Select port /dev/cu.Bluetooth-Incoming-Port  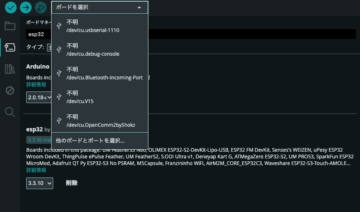click(x=100, y=73)
